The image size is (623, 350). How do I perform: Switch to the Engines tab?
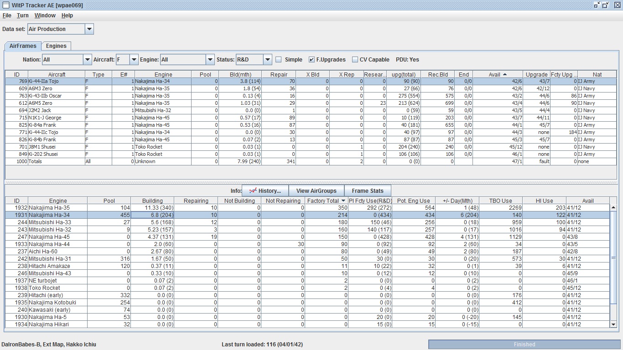click(56, 46)
